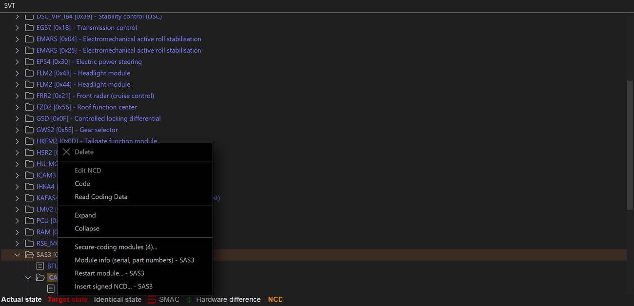
Task: Expand the GSD Controlled locking differential node
Action: coord(18,118)
